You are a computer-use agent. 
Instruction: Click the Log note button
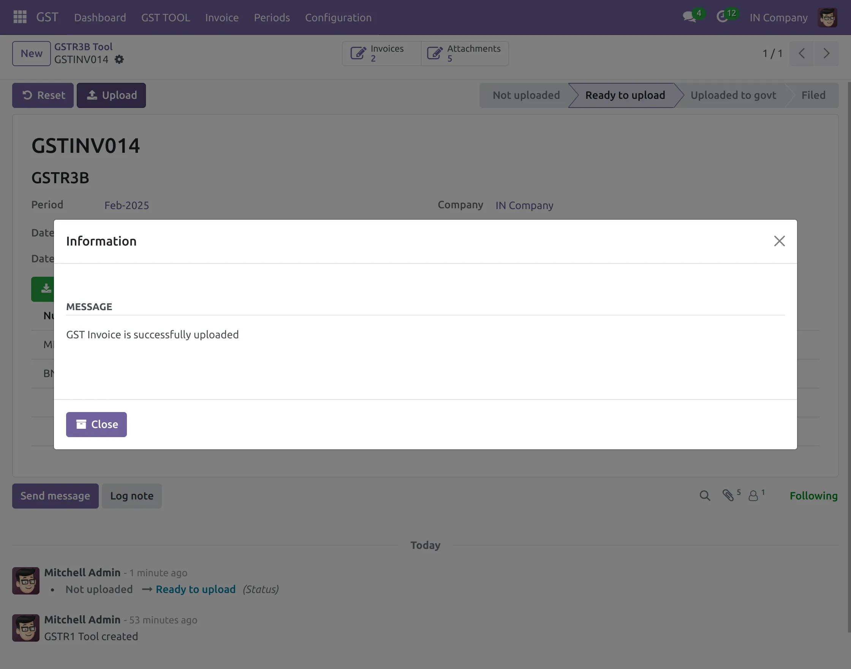click(131, 496)
